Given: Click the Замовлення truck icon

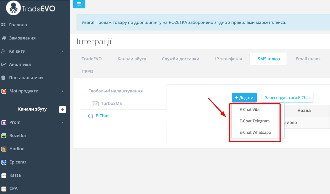Looking at the screenshot, I should coord(4,38).
